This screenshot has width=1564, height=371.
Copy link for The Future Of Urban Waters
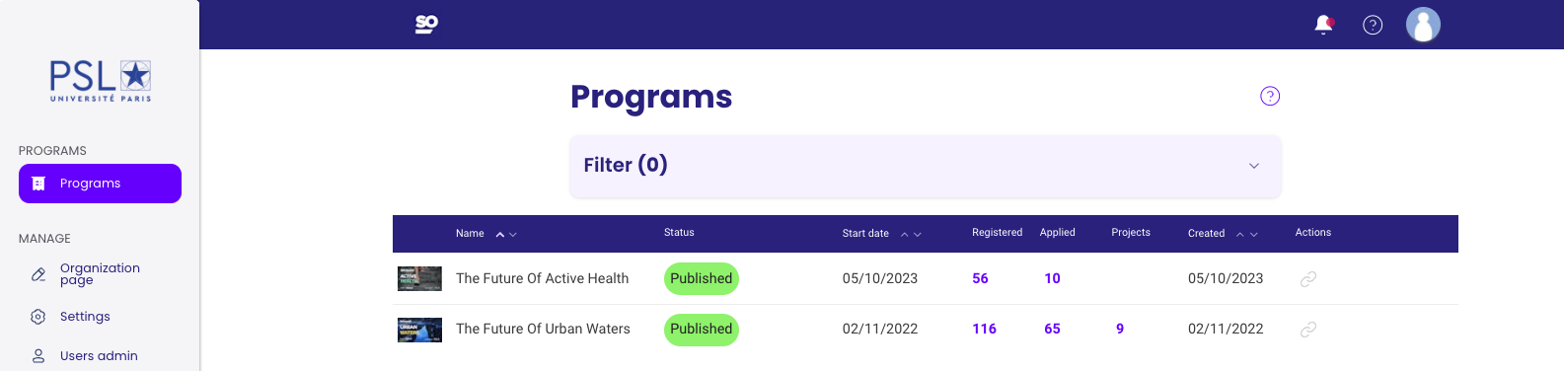[x=1308, y=330]
